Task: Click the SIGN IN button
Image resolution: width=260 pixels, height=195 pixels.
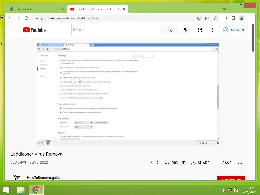Action: click(233, 30)
